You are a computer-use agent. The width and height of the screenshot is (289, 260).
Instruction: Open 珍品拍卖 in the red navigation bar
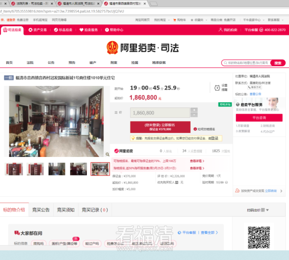tap(63, 30)
